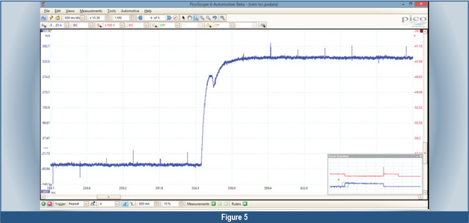Open the 500 ms/div timebase dropdown
Image resolution: width=469 pixels, height=223 pixels.
(82, 18)
